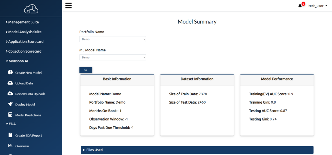Click the bar chart icon for Overview
The width and height of the screenshot is (332, 155).
tap(10, 146)
